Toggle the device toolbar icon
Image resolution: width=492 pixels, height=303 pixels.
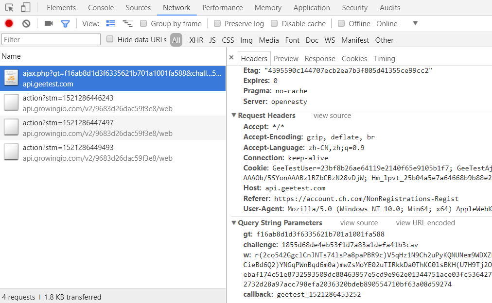(x=25, y=7)
